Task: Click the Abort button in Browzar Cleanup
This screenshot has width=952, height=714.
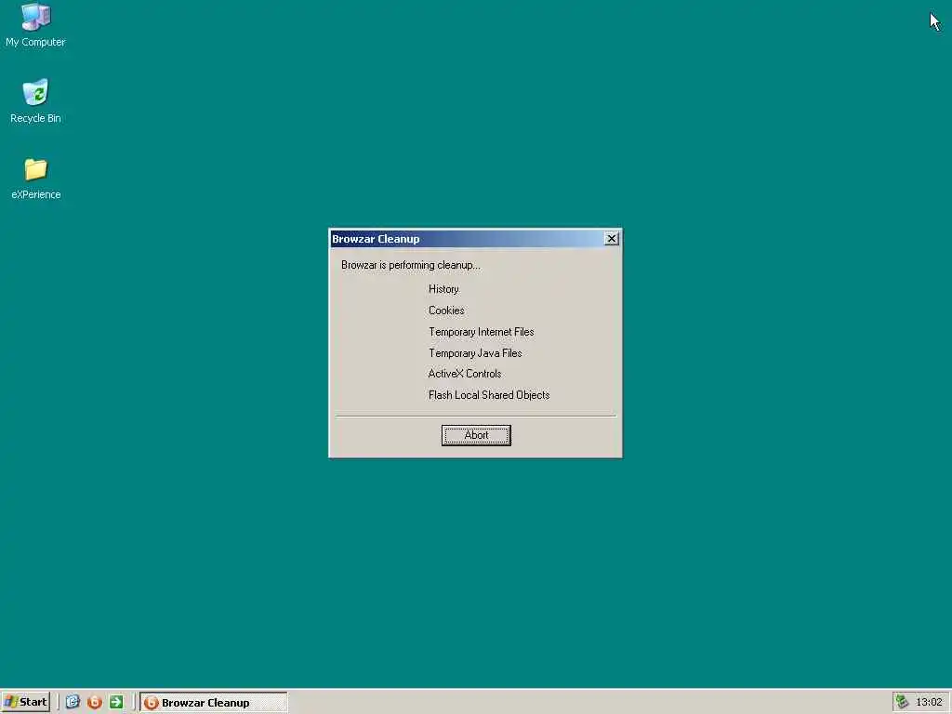Action: 476,435
